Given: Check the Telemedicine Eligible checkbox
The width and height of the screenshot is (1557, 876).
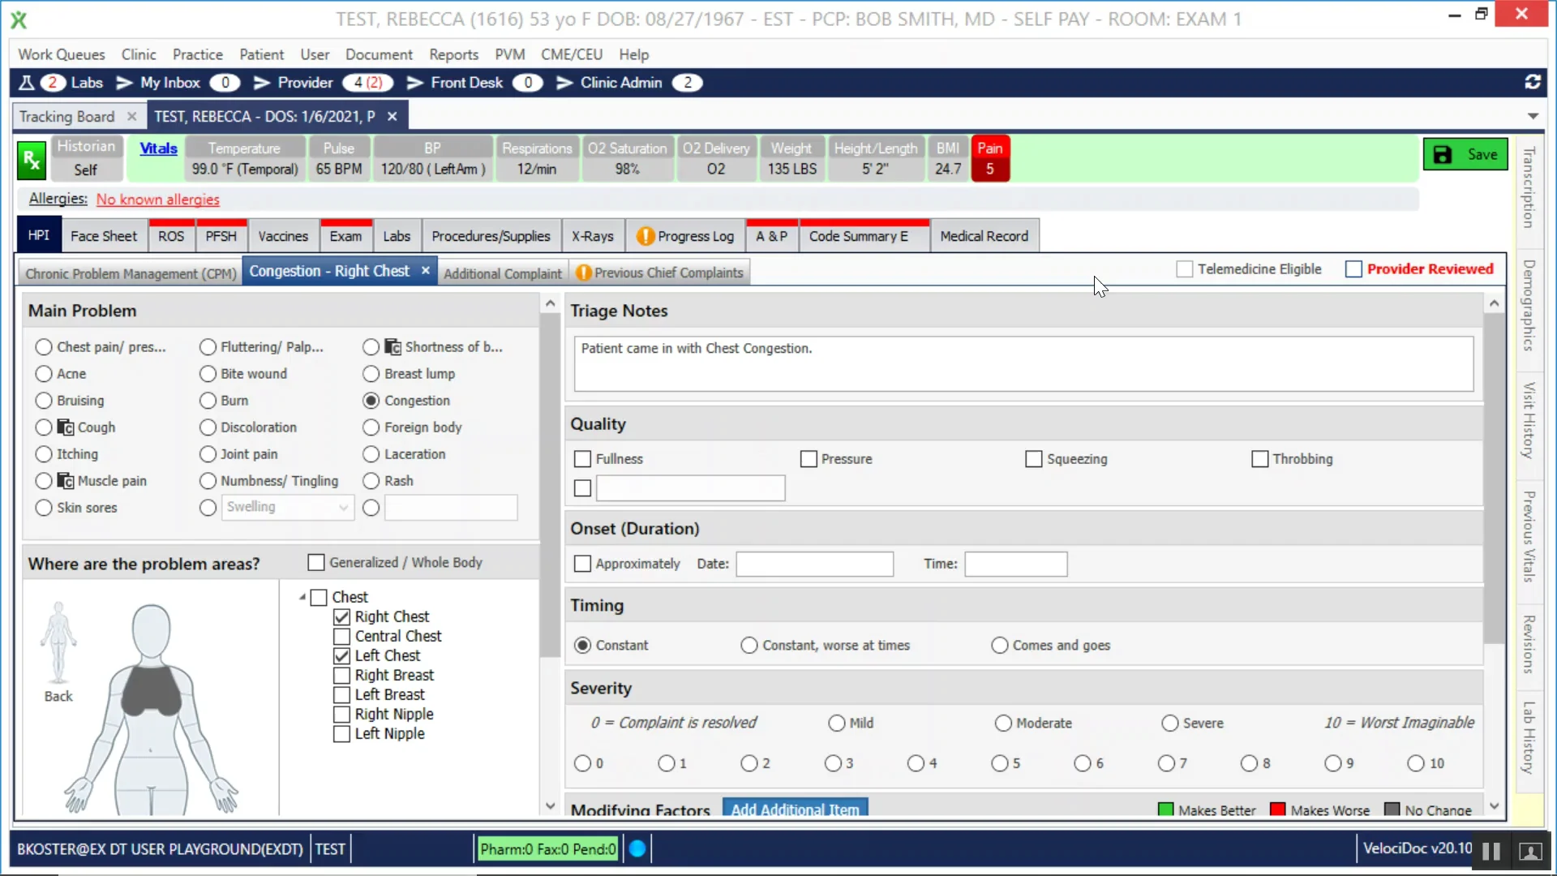Looking at the screenshot, I should click(1185, 268).
